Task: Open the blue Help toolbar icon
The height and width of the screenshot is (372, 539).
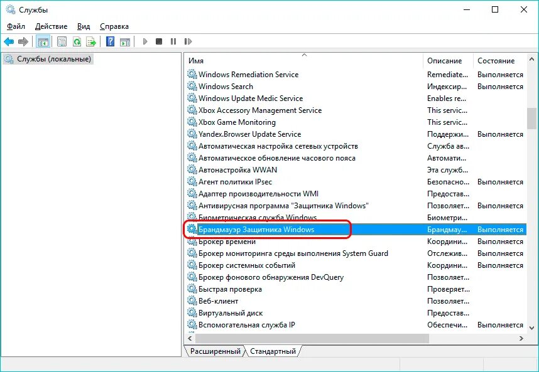Action: [111, 42]
